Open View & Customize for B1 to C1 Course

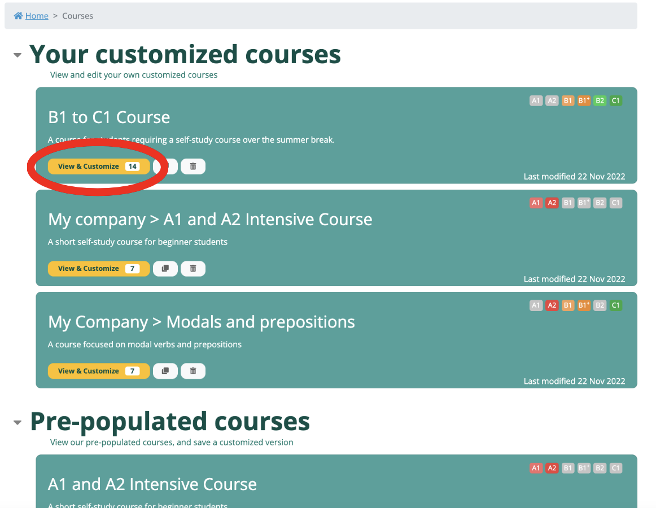pos(99,166)
